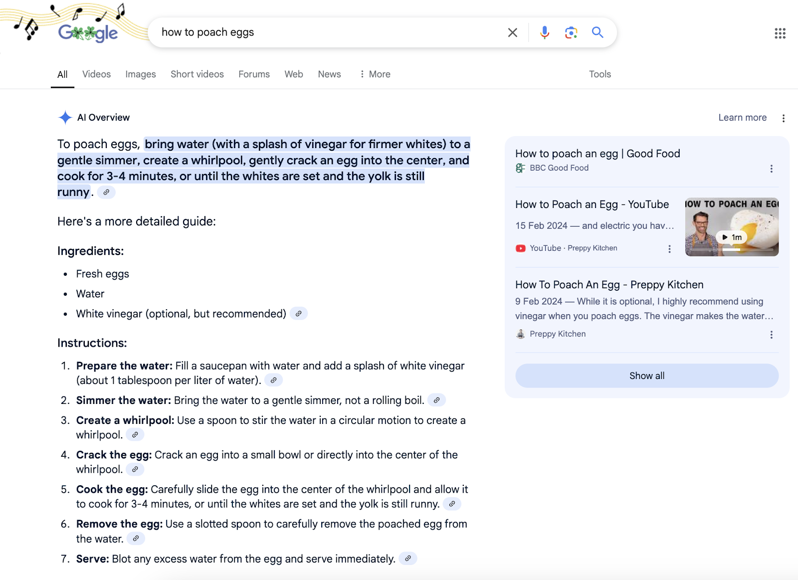This screenshot has width=798, height=580.
Task: Switch to the Videos tab
Action: [x=96, y=74]
